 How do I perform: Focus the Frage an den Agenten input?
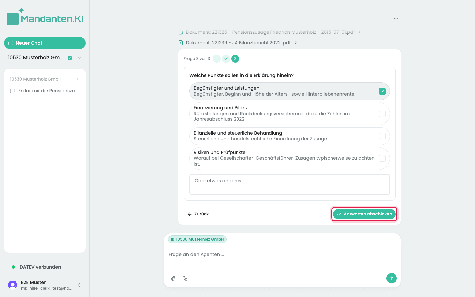click(x=282, y=255)
